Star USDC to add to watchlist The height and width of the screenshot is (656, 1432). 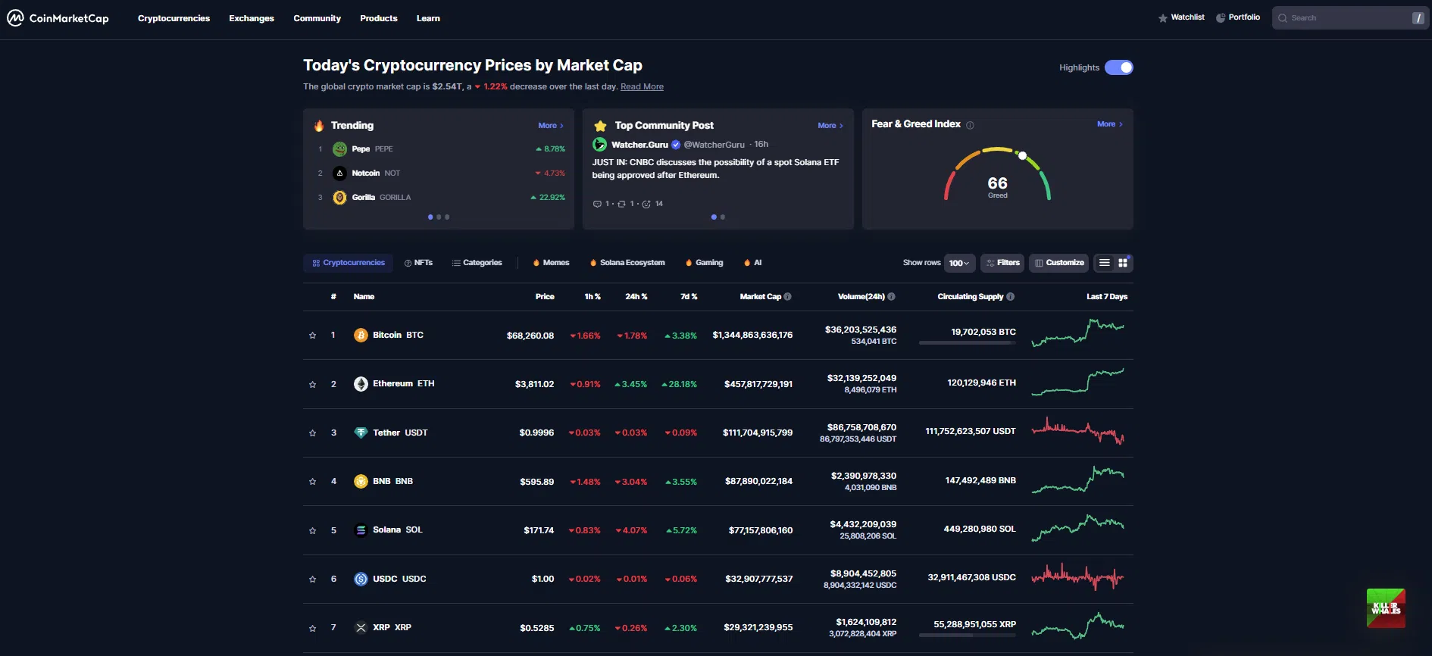[x=312, y=579]
